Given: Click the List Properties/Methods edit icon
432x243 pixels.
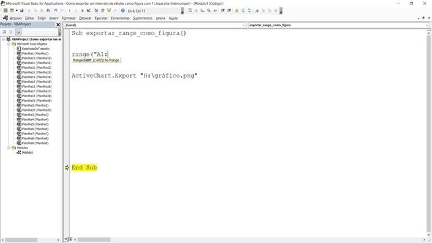Looking at the screenshot, I should (x=190, y=11).
